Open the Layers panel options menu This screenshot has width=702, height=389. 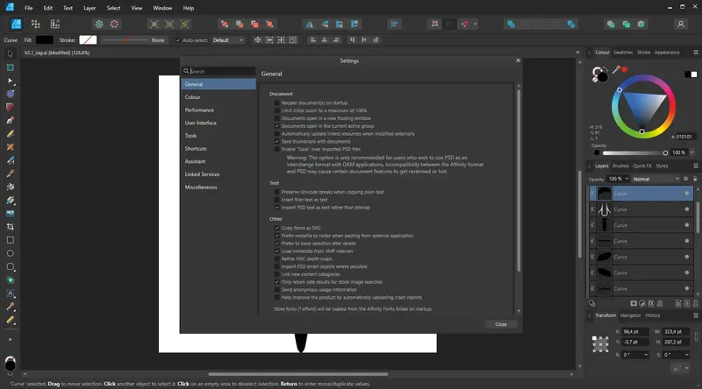[x=696, y=166]
